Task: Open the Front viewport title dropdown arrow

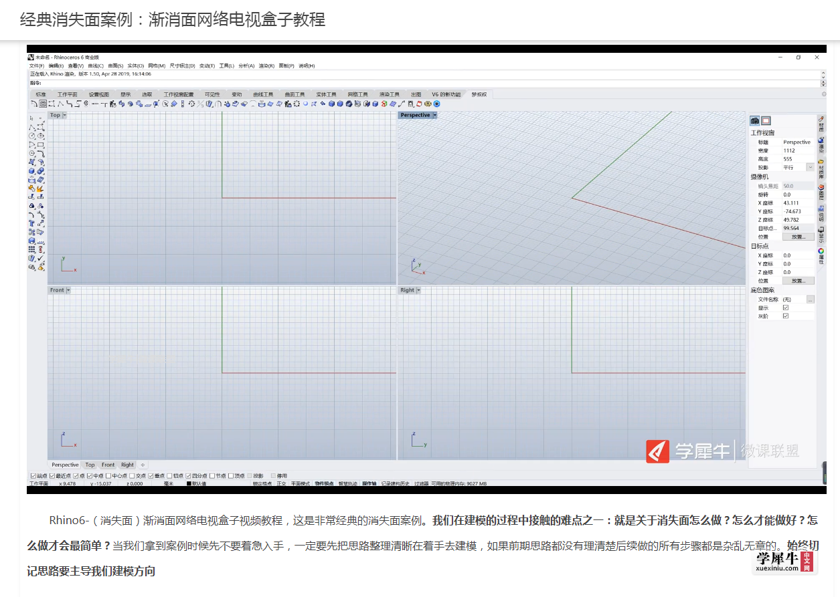Action: click(x=68, y=290)
